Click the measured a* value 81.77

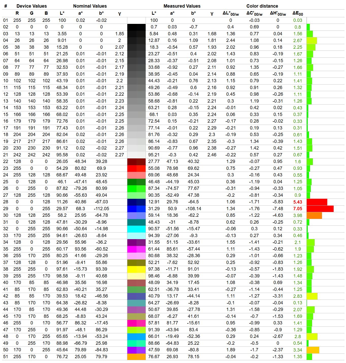point(172,323)
